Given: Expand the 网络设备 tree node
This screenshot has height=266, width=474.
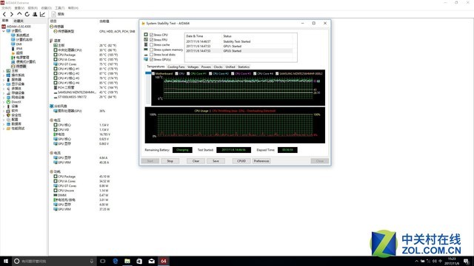Looking at the screenshot, I should [x=3, y=98].
